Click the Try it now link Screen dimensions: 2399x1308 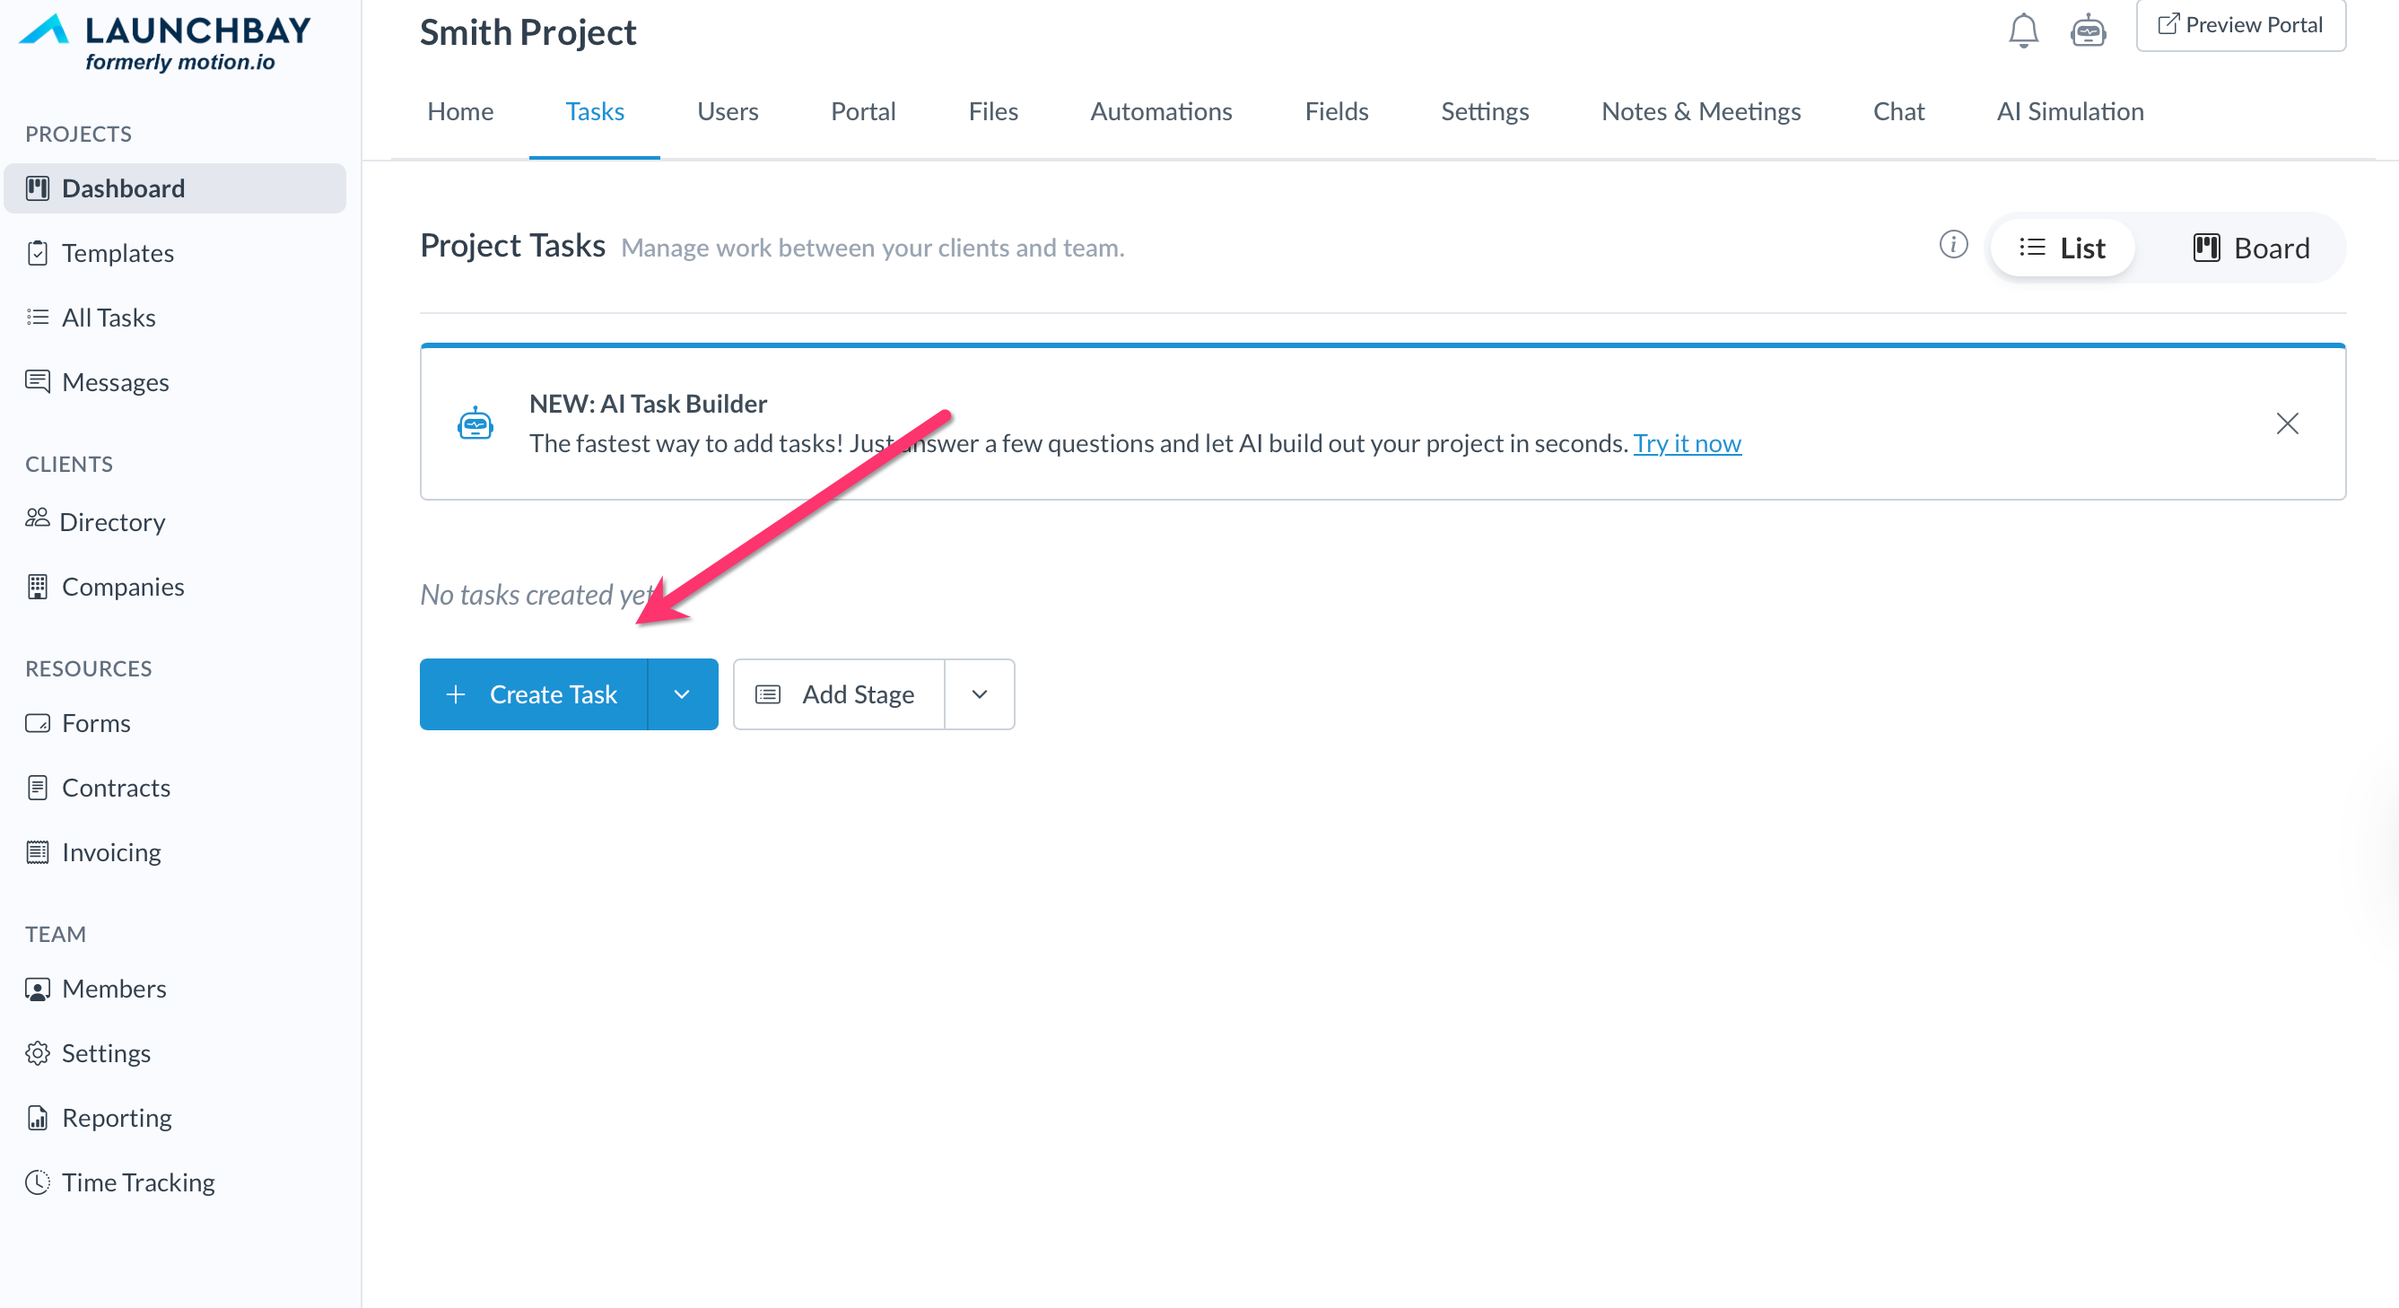(x=1687, y=443)
